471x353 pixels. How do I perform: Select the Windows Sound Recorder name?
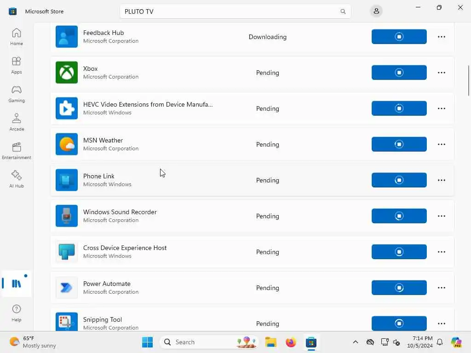tap(120, 212)
